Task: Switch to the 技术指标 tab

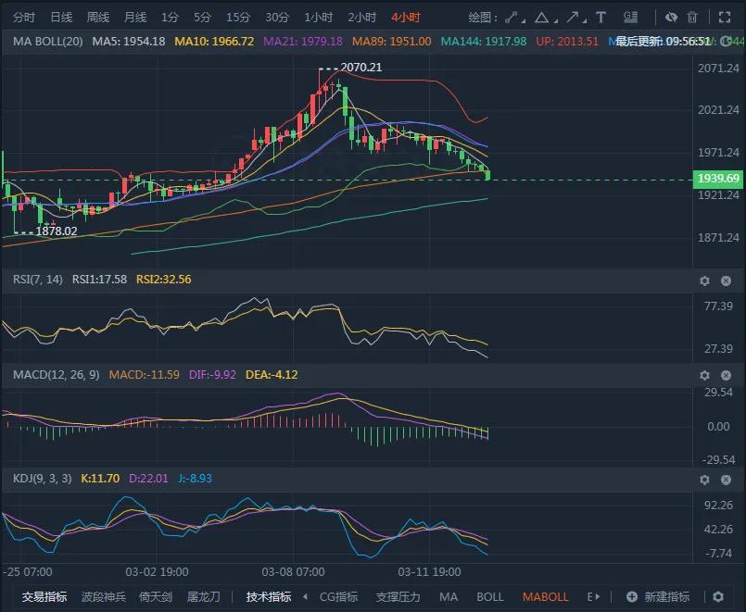Action: click(x=268, y=597)
